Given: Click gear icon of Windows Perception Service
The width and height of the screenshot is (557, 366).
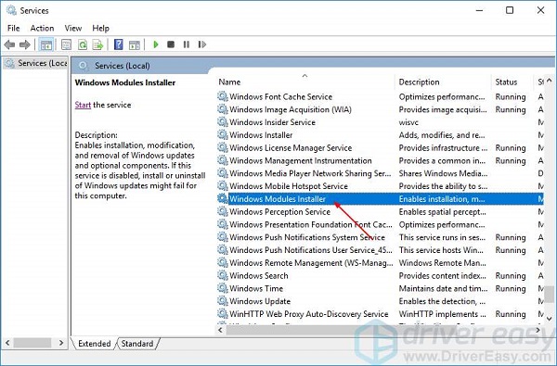Looking at the screenshot, I should click(223, 211).
